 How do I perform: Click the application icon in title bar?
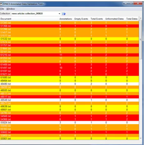pyautogui.click(x=1, y=4)
